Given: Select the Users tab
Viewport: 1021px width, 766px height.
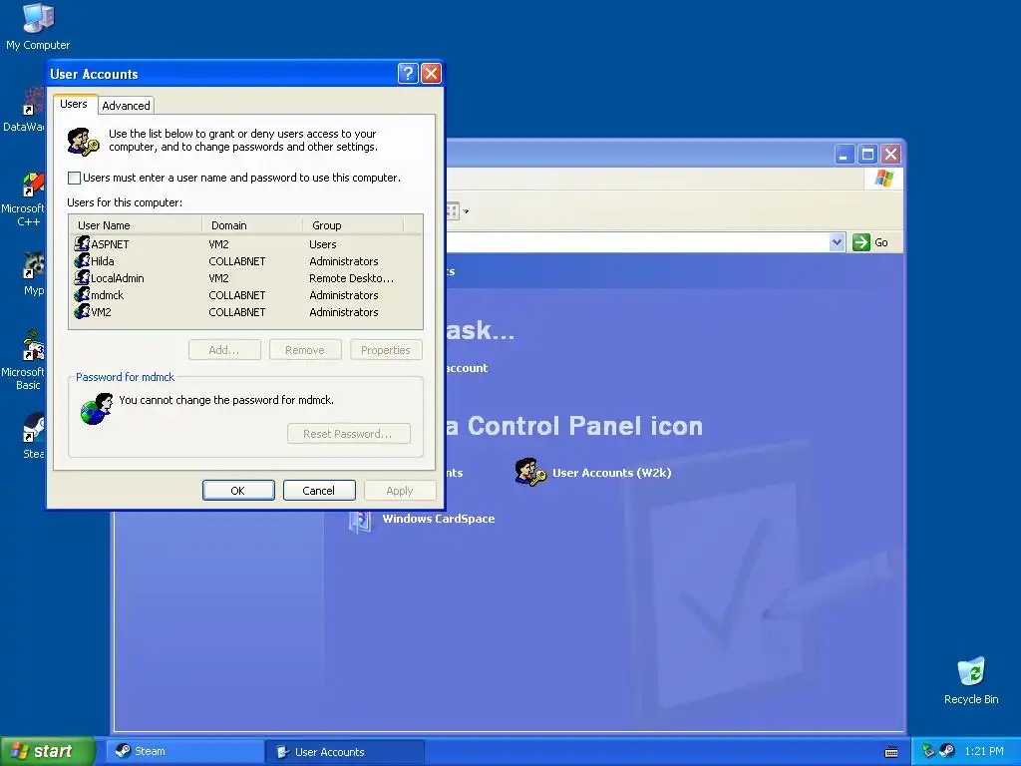Looking at the screenshot, I should coord(74,104).
